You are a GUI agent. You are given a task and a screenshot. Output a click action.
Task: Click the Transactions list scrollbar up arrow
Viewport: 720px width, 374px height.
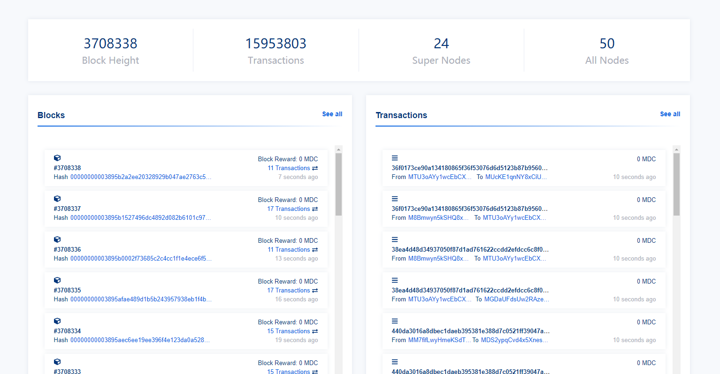click(x=676, y=150)
